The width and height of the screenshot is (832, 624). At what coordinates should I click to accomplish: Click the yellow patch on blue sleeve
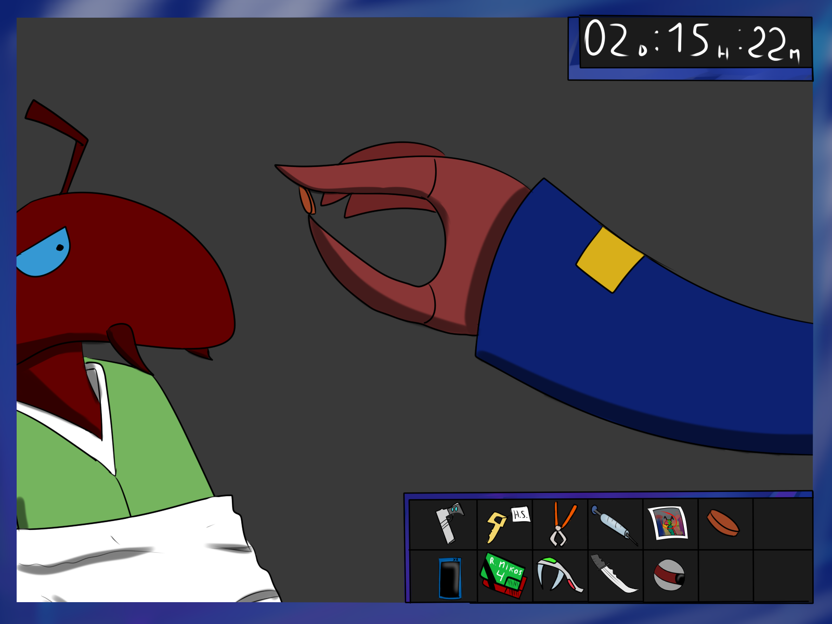609,259
